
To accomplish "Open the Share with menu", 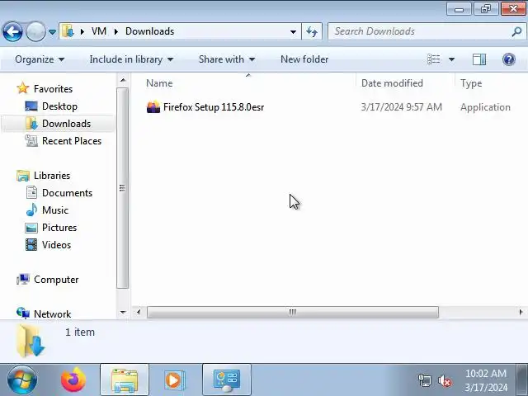I will click(x=227, y=59).
